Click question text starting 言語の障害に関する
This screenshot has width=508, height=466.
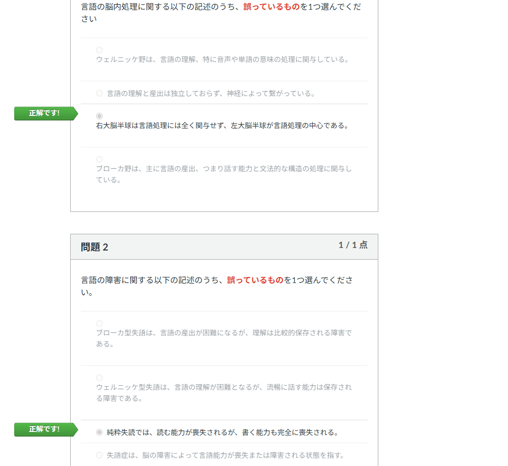point(153,280)
